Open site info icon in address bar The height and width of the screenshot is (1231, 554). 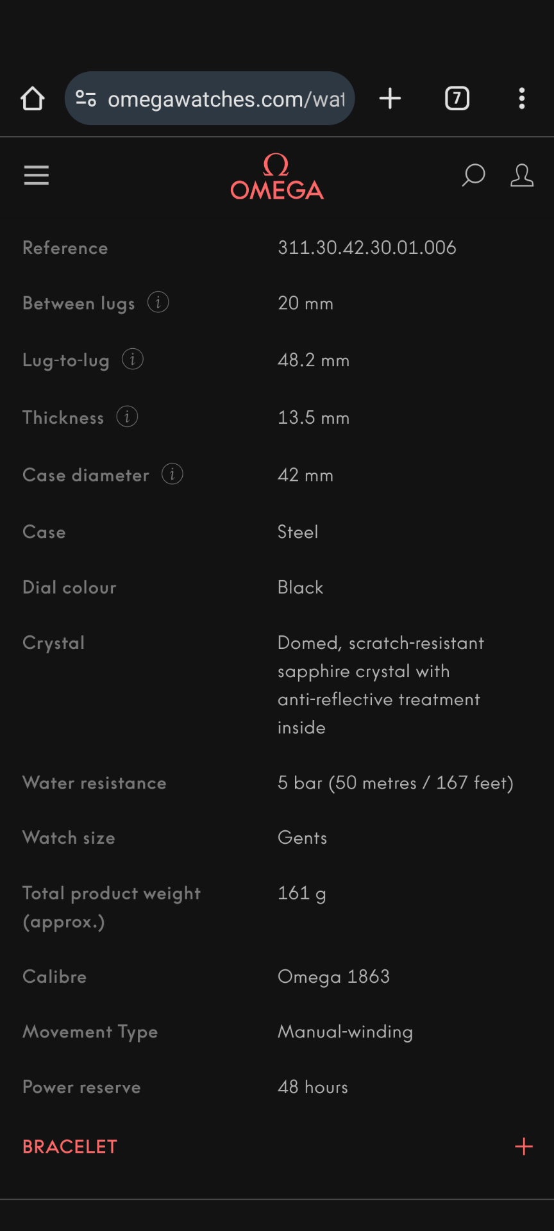coord(86,99)
